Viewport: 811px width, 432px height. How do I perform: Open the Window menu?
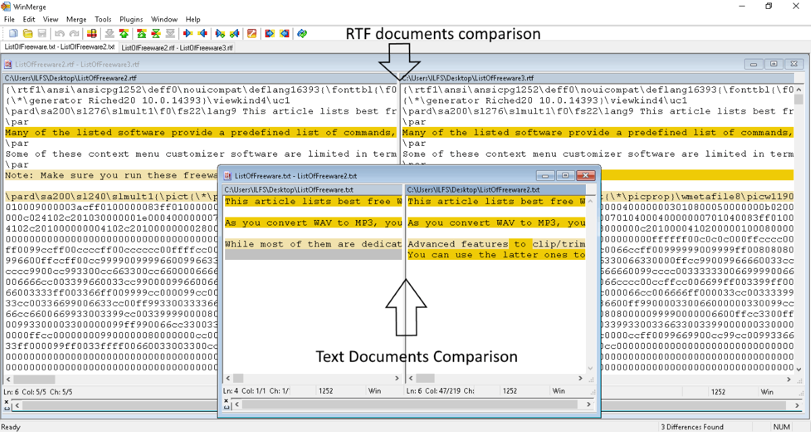coord(165,20)
